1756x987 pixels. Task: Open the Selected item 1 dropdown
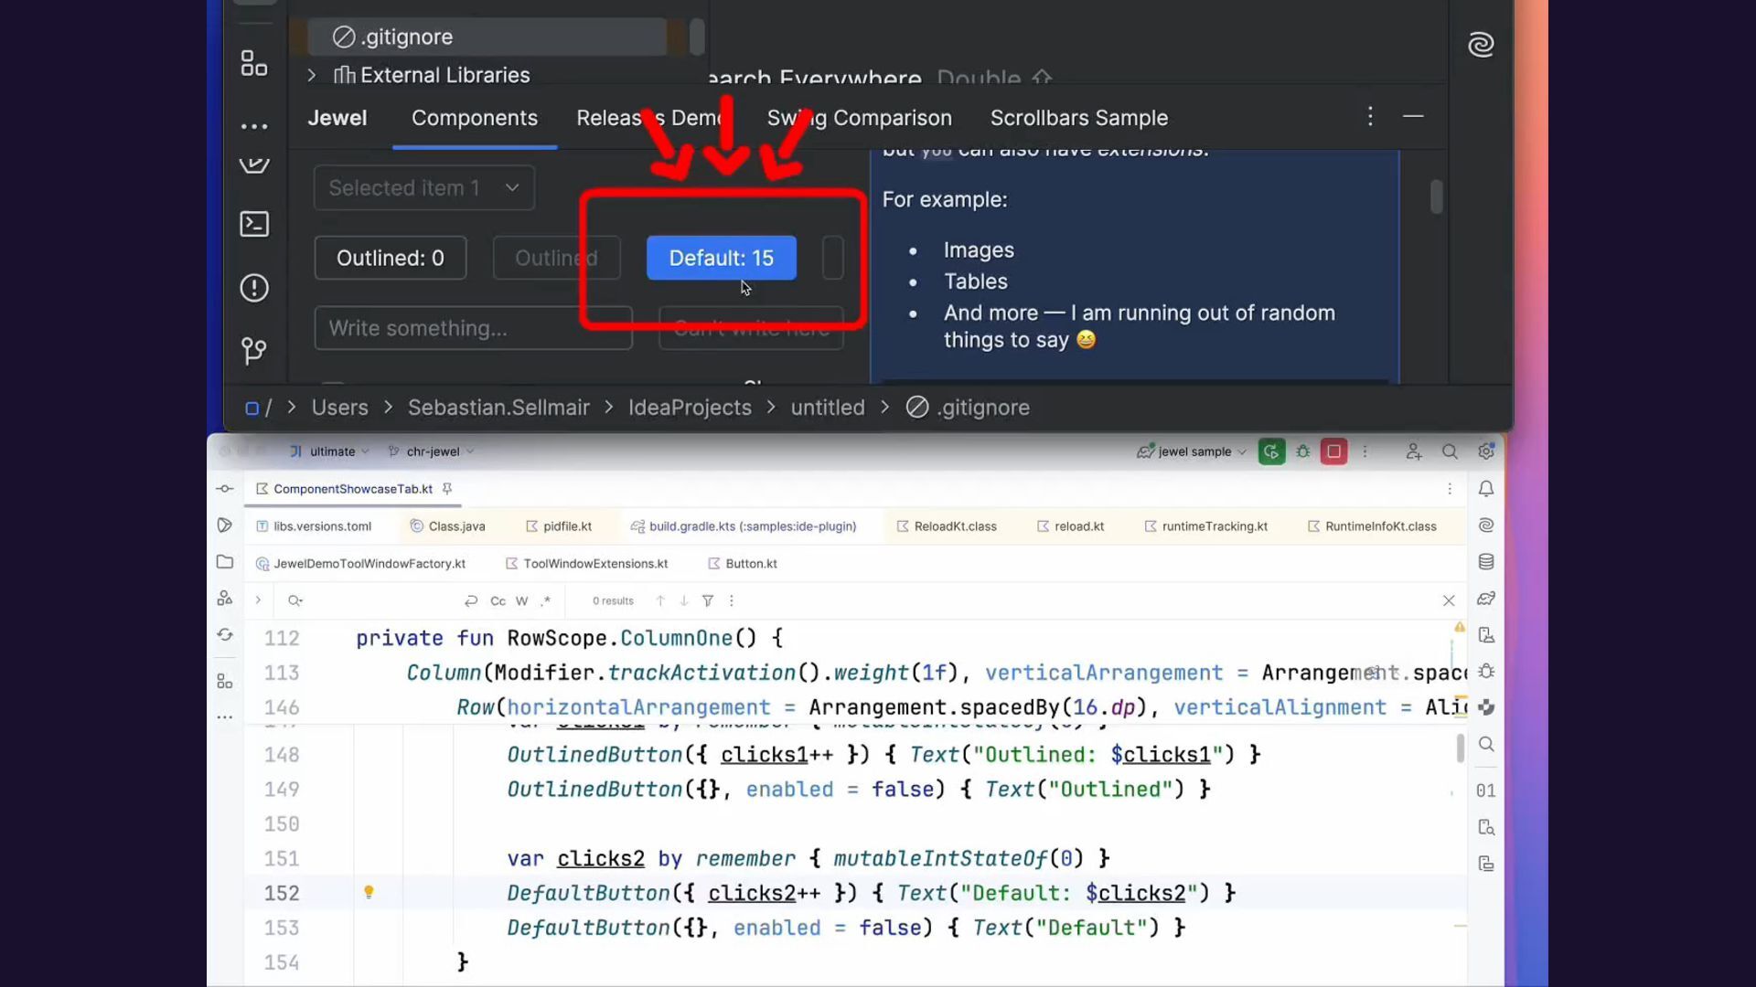[423, 188]
